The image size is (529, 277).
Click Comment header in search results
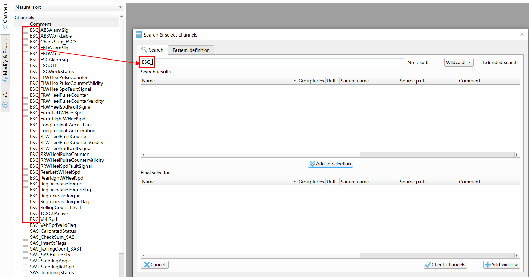coord(489,81)
